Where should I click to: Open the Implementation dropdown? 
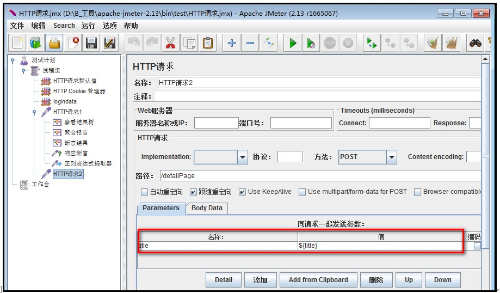[242, 157]
